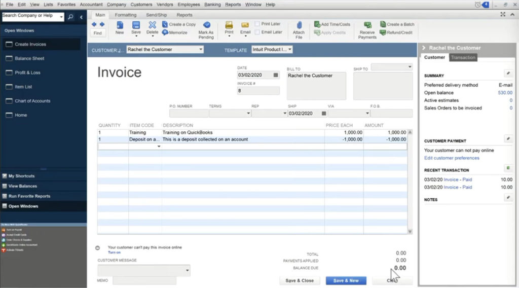Click Edit customer preferences link
This screenshot has height=288, width=519.
[x=452, y=158]
